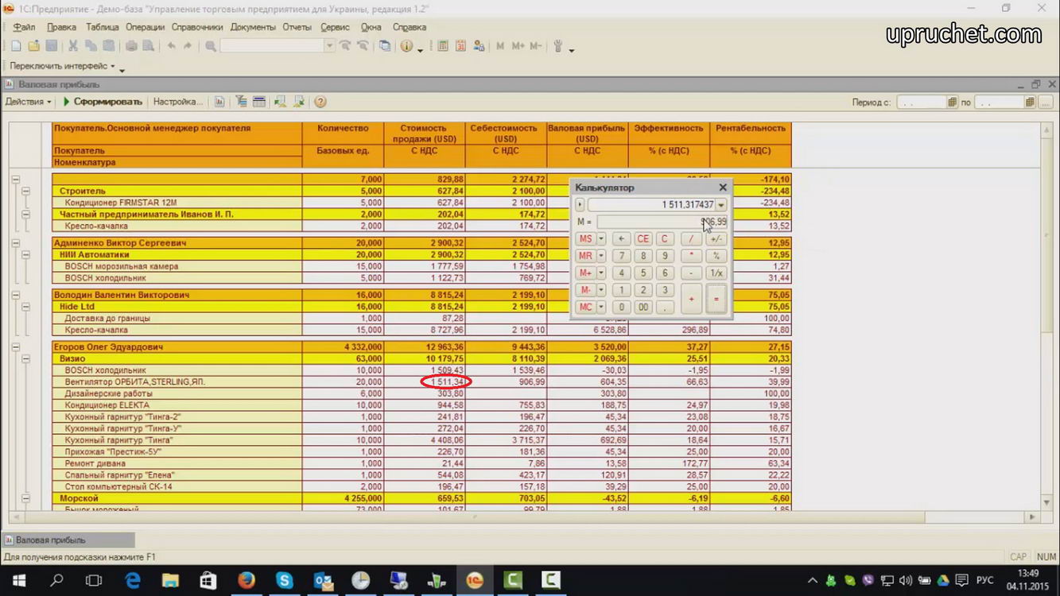Open the Переключить интерфейс dropdown
The height and width of the screenshot is (596, 1060).
(63, 66)
